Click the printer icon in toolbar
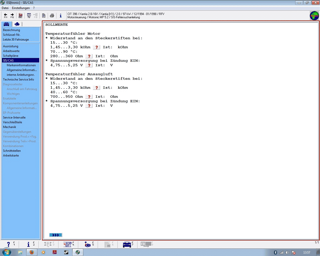The image size is (320, 256). [52, 15]
